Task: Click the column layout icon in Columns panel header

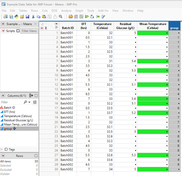Action: 31,95
